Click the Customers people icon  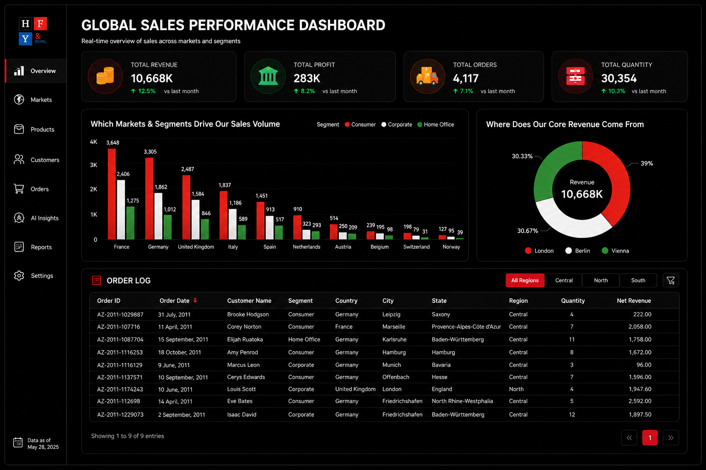[x=19, y=159]
